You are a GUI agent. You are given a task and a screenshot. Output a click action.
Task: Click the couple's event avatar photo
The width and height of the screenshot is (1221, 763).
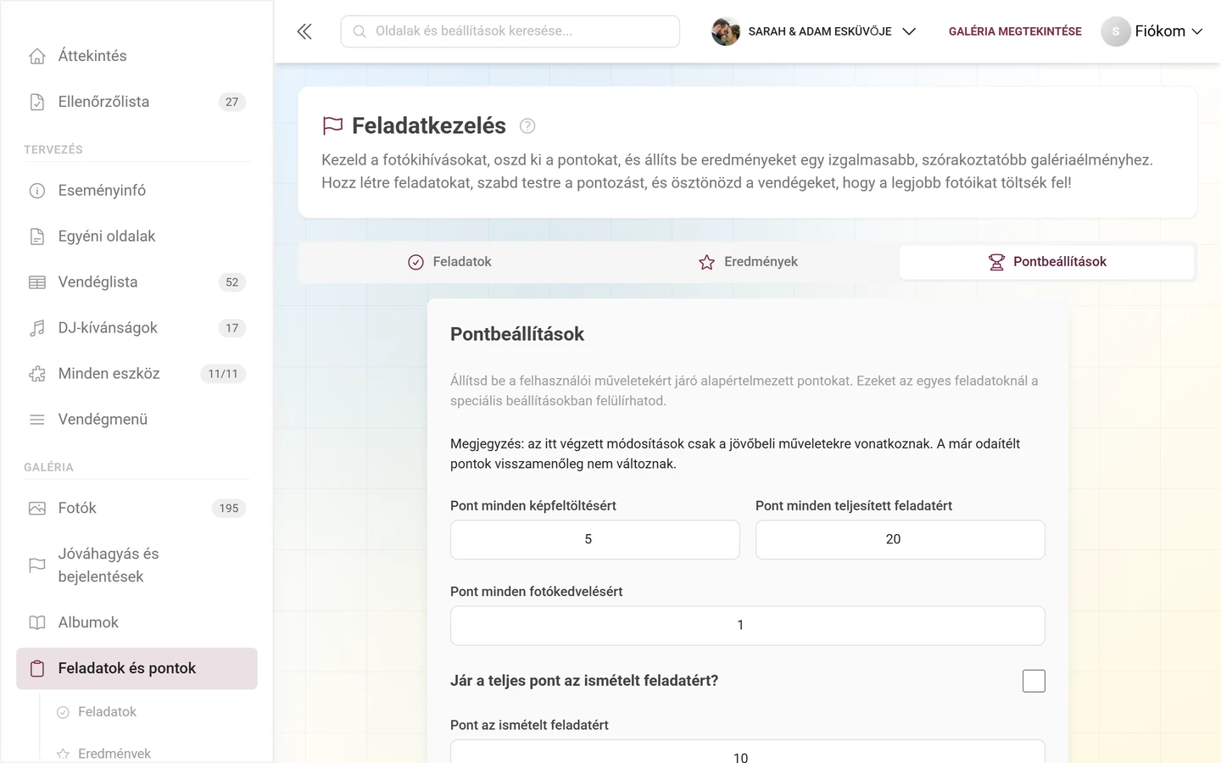click(x=726, y=31)
